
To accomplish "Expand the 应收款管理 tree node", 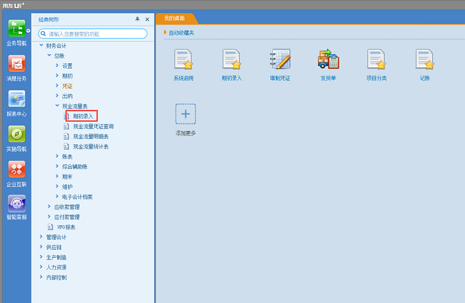I will (x=49, y=207).
